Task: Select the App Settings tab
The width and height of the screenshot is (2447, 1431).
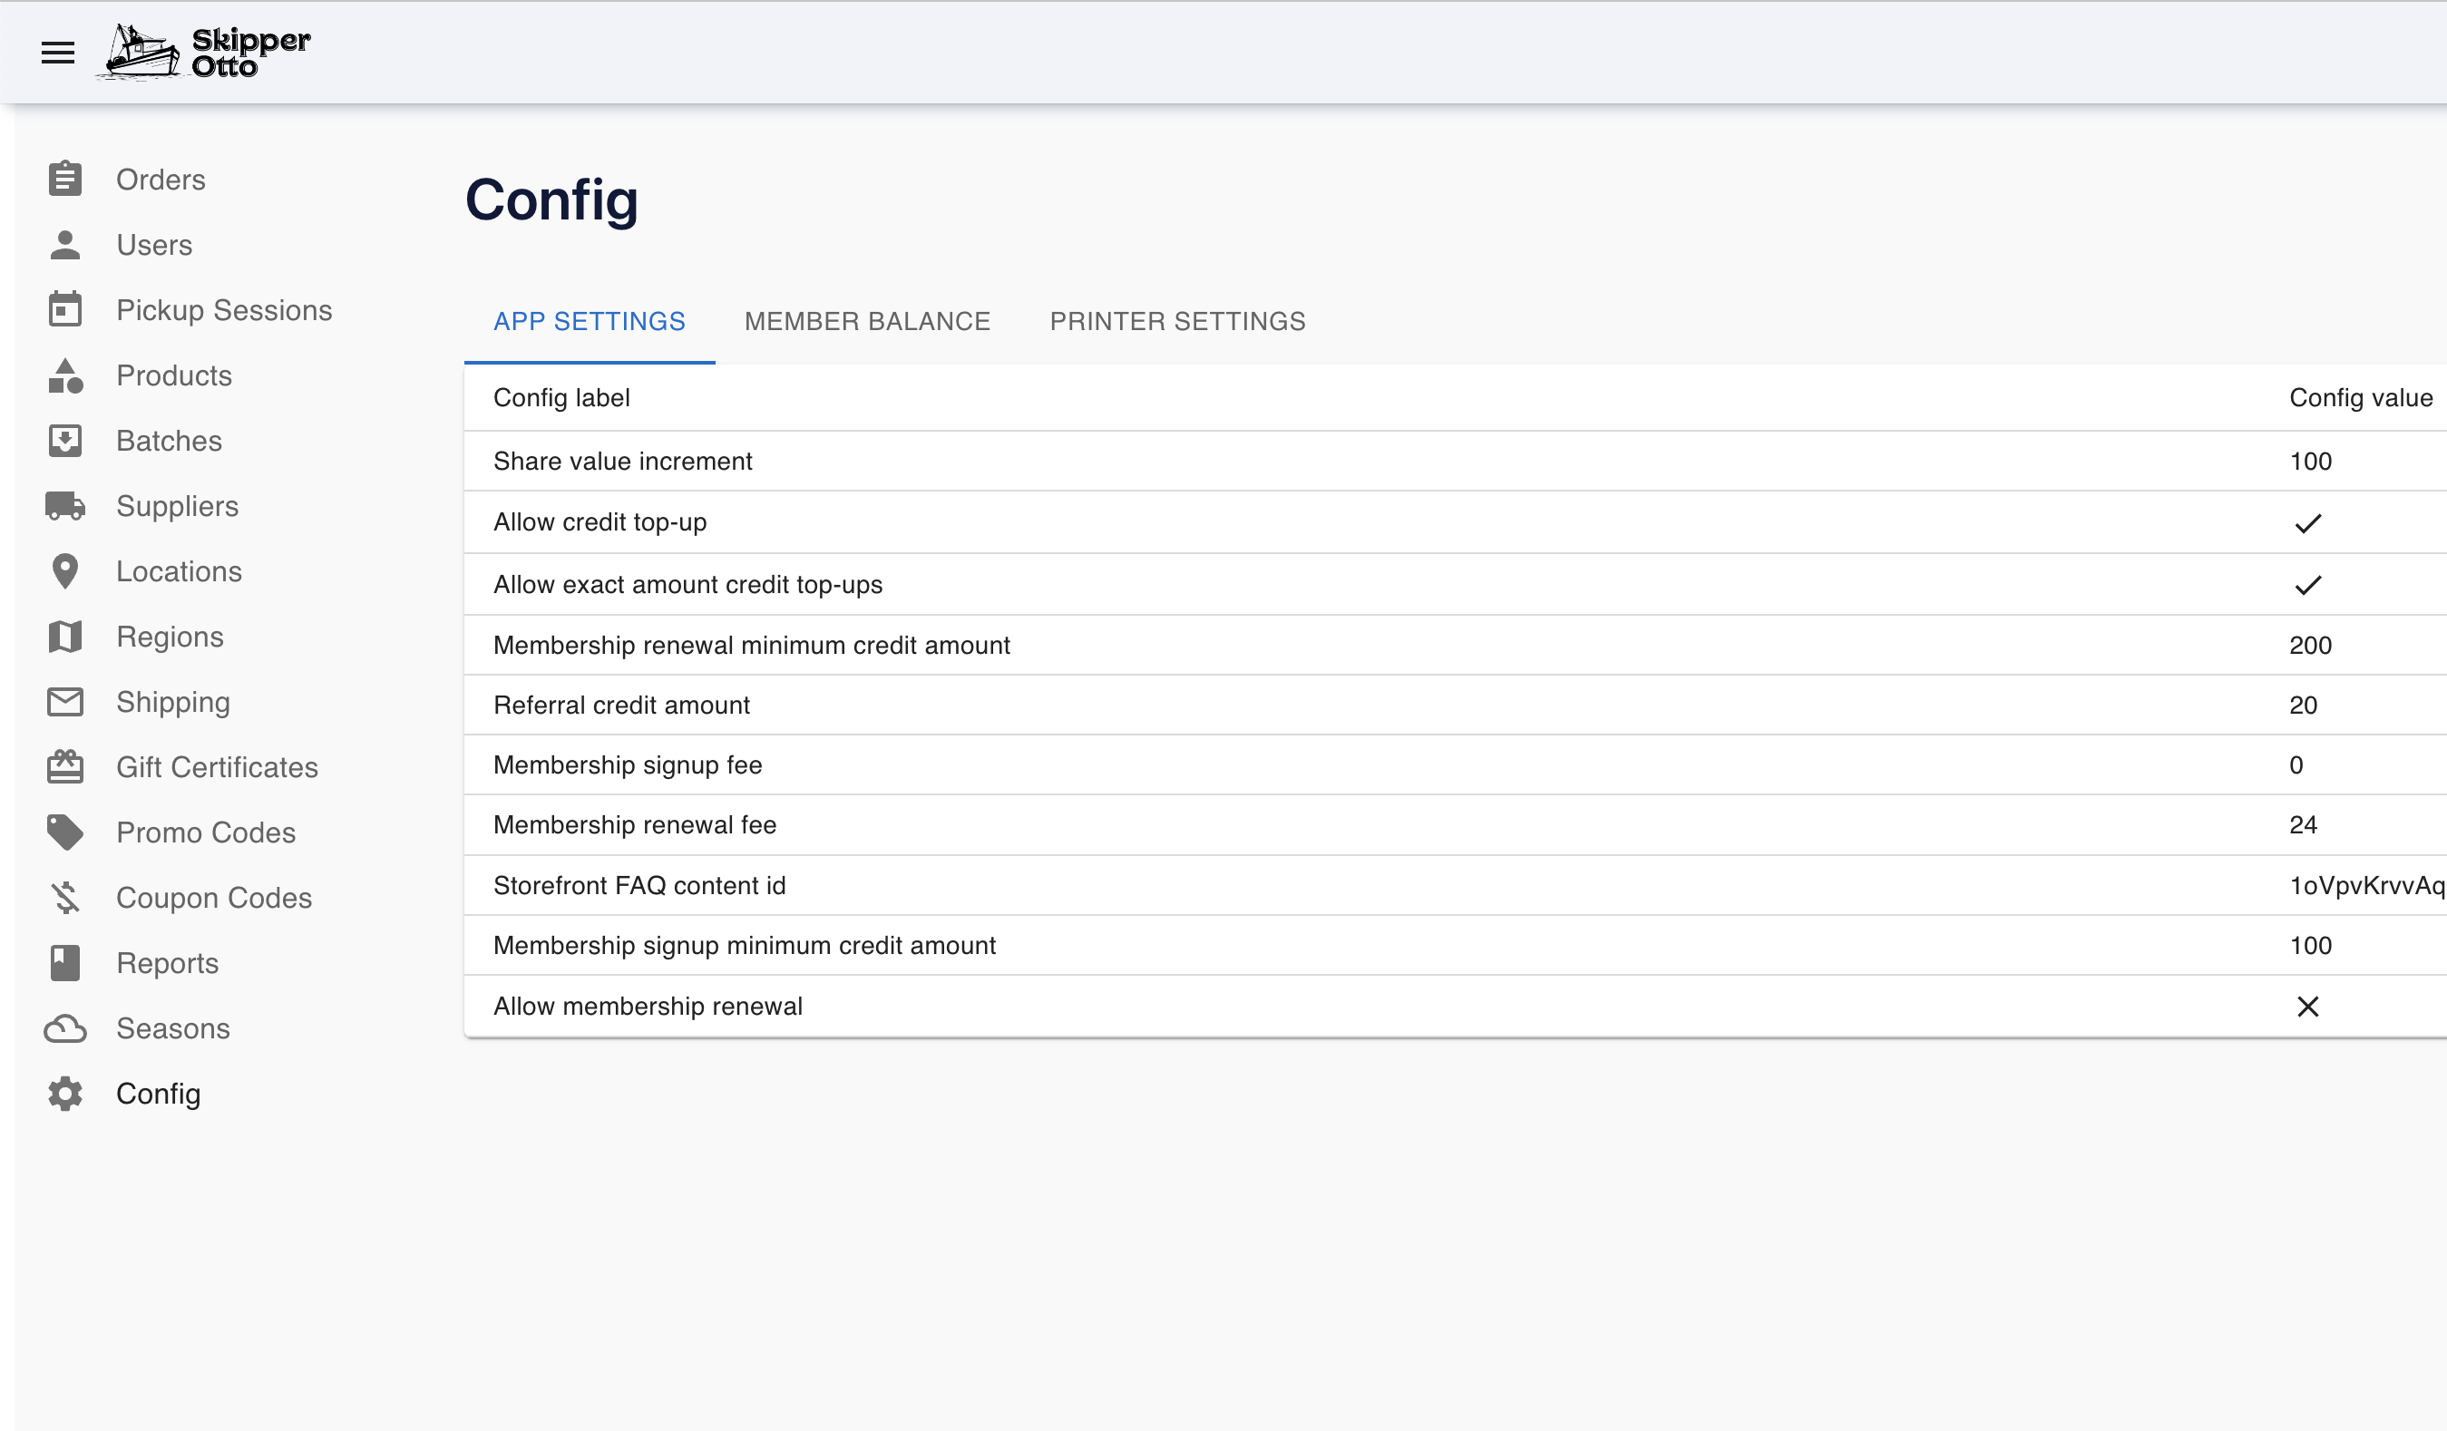Action: (589, 321)
